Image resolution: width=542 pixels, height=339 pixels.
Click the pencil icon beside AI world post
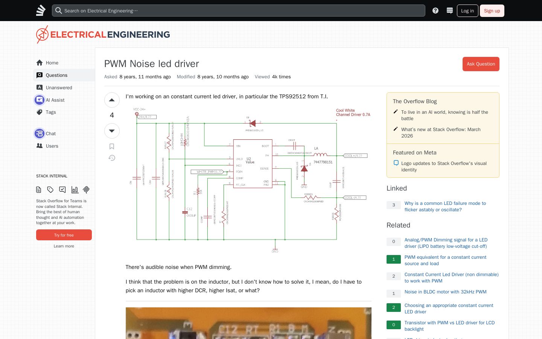[396, 111]
